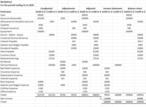The image size is (146, 107).
Task: Select the Balance sheet credit total 209953
Action: coord(140,95)
